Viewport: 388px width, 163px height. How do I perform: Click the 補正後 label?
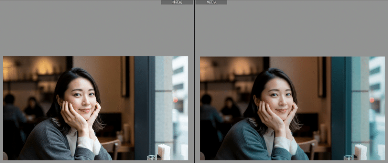pos(211,2)
